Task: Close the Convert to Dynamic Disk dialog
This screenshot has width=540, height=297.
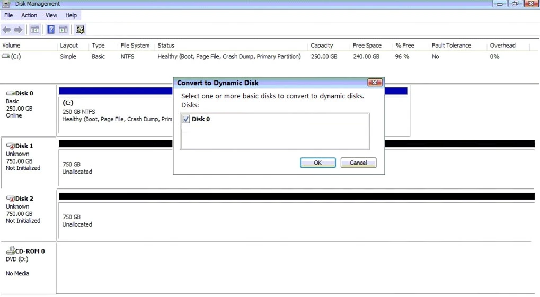Action: pos(375,83)
